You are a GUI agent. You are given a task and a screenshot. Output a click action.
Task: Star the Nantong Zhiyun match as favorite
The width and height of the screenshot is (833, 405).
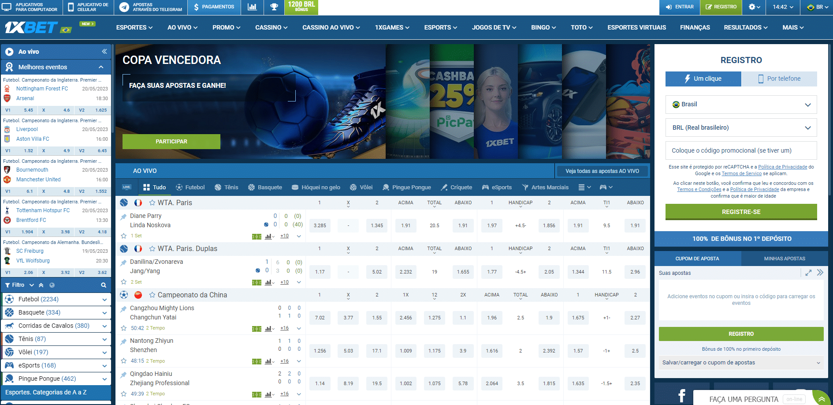tap(124, 361)
